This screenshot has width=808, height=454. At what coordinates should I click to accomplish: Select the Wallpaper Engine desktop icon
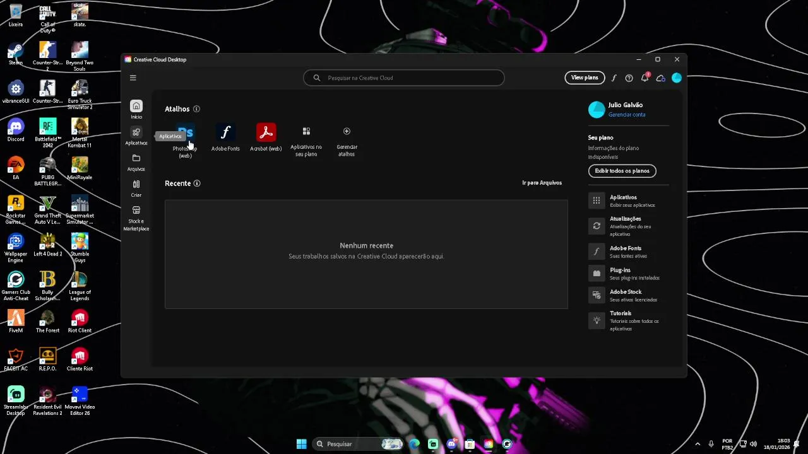pos(16,248)
